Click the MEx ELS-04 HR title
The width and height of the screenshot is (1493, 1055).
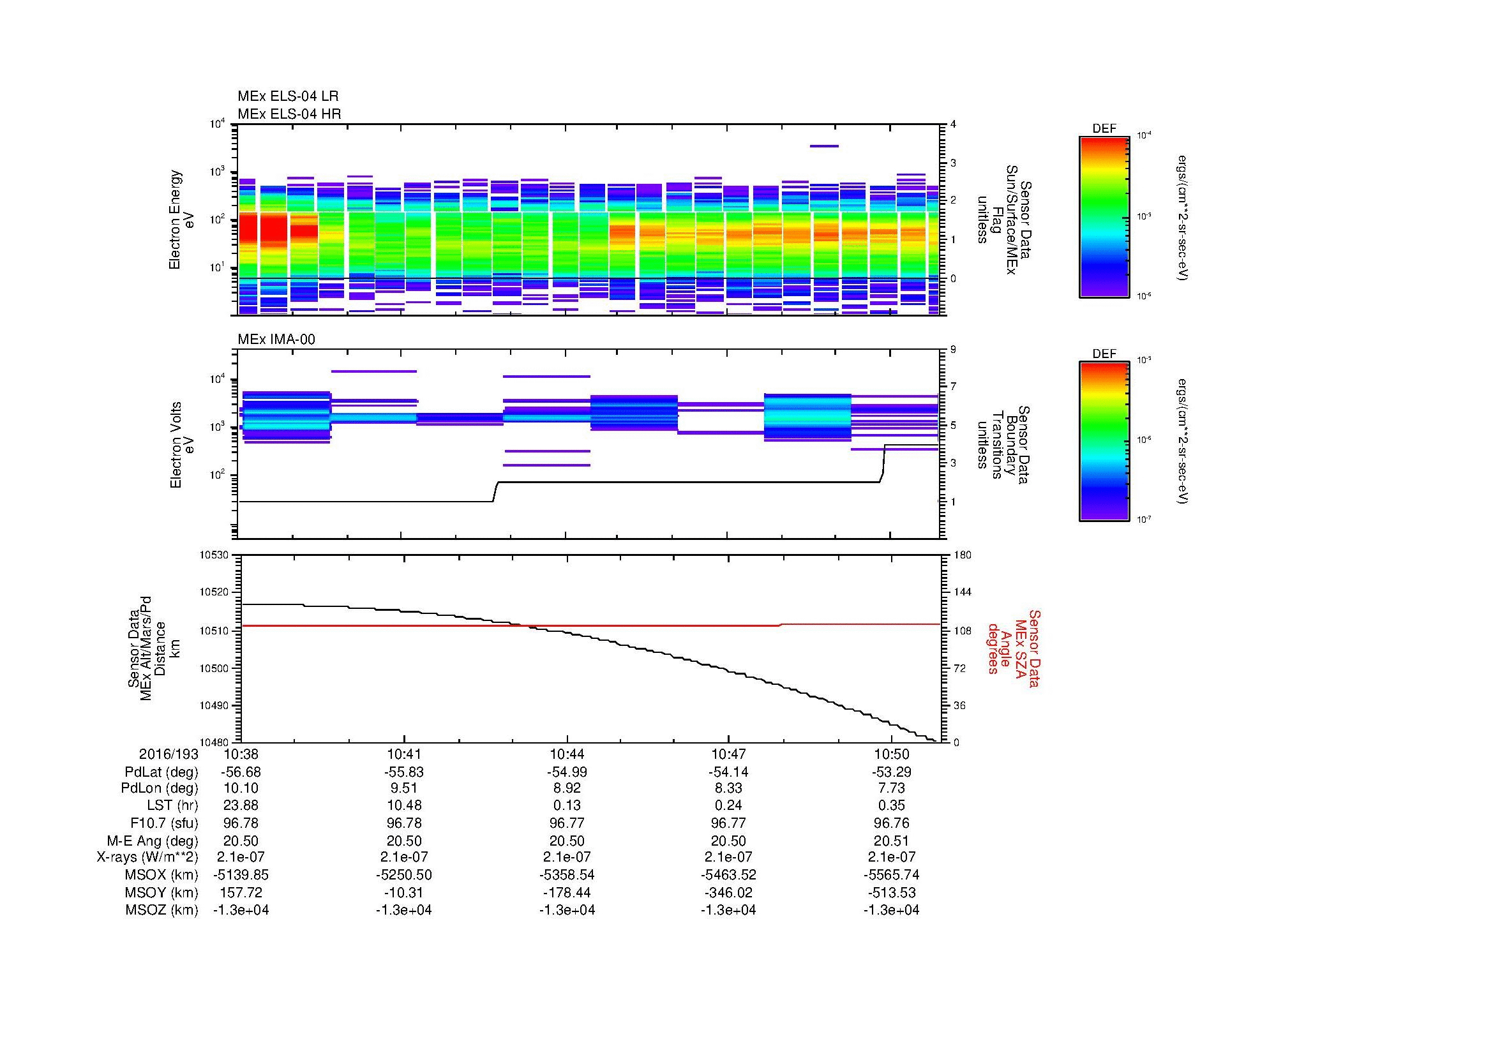coord(289,114)
